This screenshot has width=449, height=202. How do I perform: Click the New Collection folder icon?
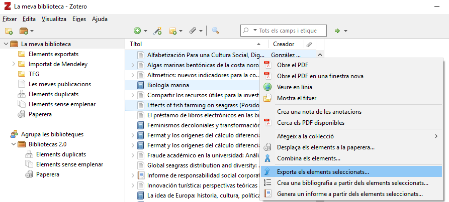(9, 31)
